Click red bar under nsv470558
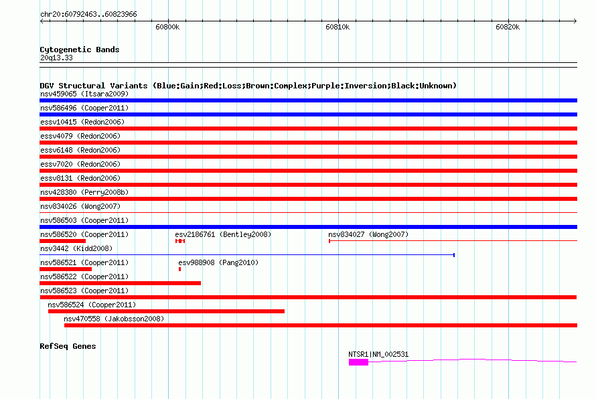Viewport: 596px width, 399px height. [x=321, y=325]
